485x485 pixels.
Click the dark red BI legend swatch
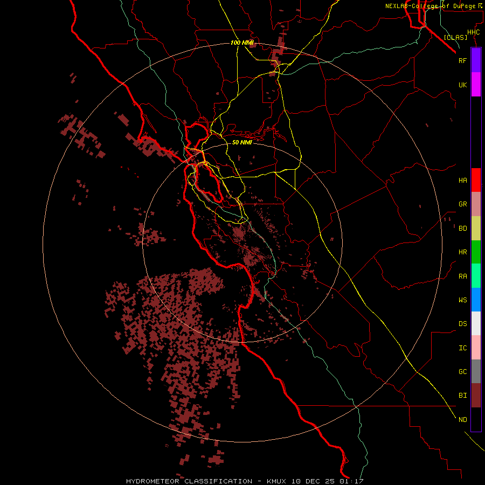pos(476,396)
